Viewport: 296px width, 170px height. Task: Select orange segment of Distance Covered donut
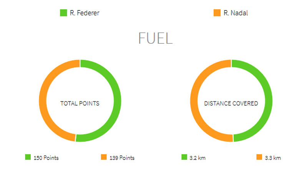[195, 101]
